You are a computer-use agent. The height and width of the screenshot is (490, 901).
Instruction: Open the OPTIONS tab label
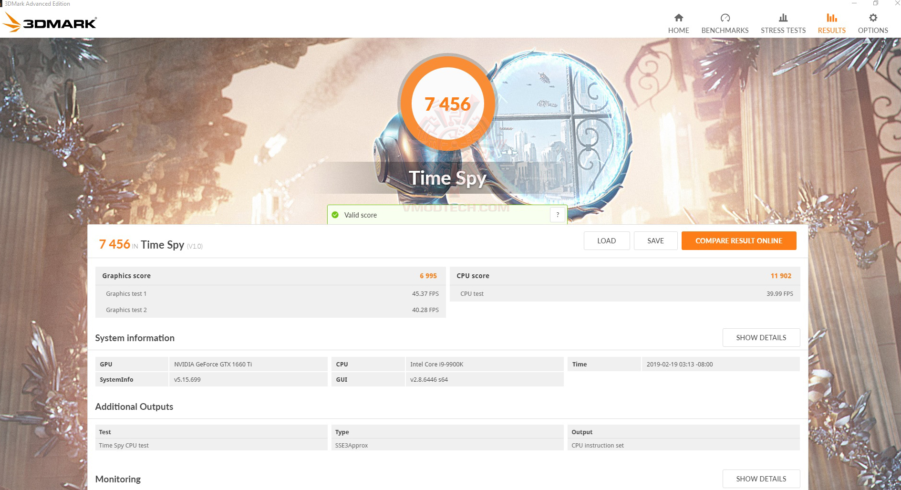(x=873, y=30)
